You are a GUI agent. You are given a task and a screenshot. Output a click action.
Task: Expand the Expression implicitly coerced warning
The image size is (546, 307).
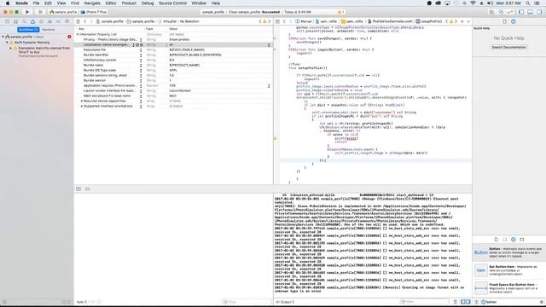[x=11, y=48]
